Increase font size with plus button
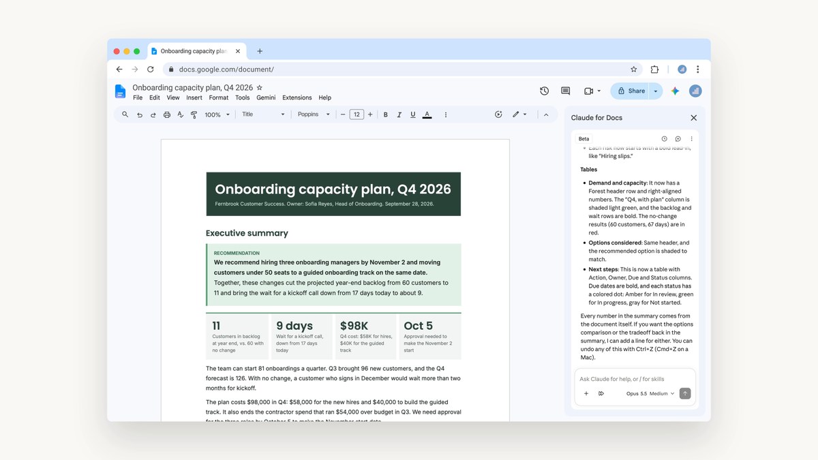This screenshot has height=460, width=818. point(370,114)
